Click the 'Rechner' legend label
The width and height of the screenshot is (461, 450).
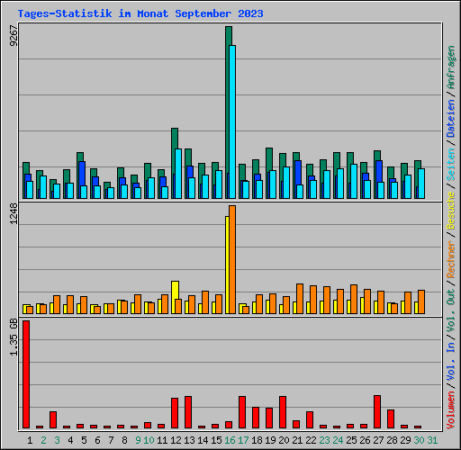[451, 259]
